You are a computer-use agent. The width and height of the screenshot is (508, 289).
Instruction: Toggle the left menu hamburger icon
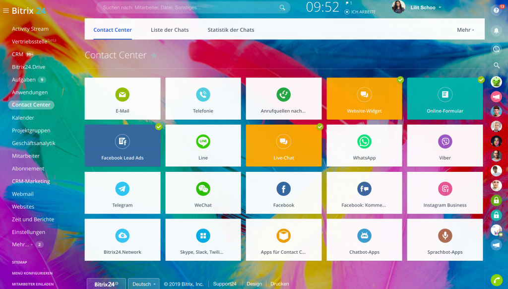tap(6, 11)
